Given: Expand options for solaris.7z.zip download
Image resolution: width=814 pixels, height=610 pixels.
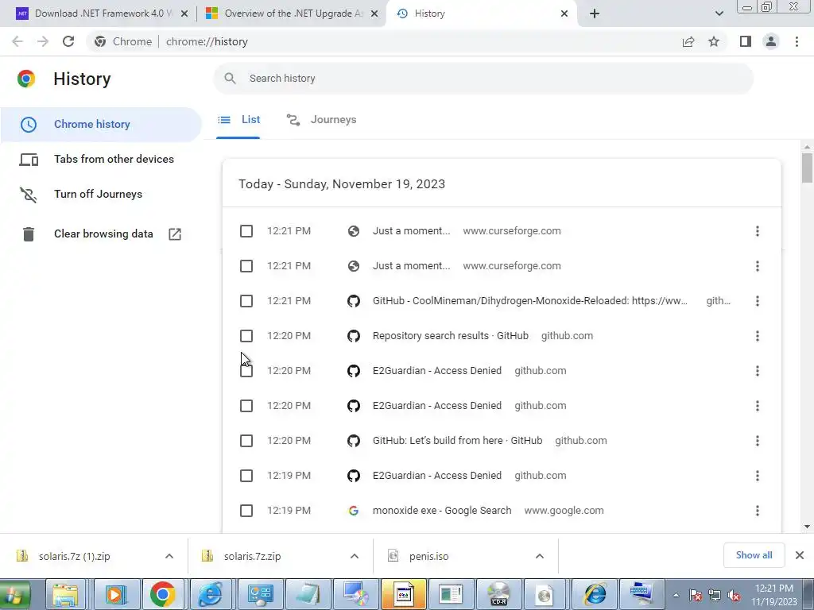Looking at the screenshot, I should [x=355, y=556].
